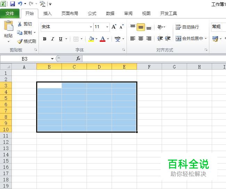Open the Undo history dropdown arrow
This screenshot has width=226, height=189.
point(25,4)
